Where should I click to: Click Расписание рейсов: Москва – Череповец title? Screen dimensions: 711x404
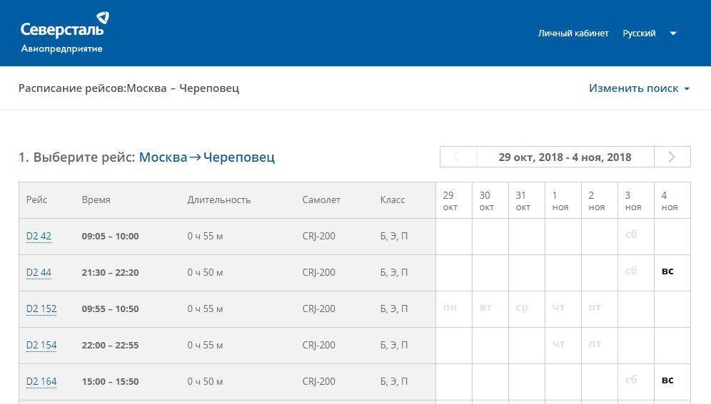click(x=128, y=88)
